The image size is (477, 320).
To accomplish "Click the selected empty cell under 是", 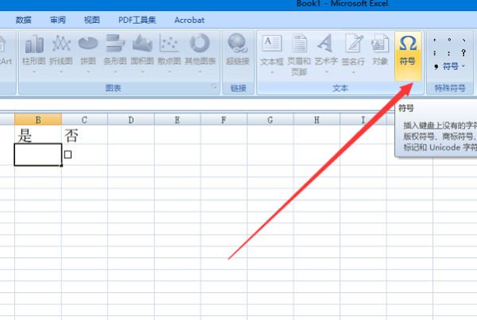I will [38, 155].
